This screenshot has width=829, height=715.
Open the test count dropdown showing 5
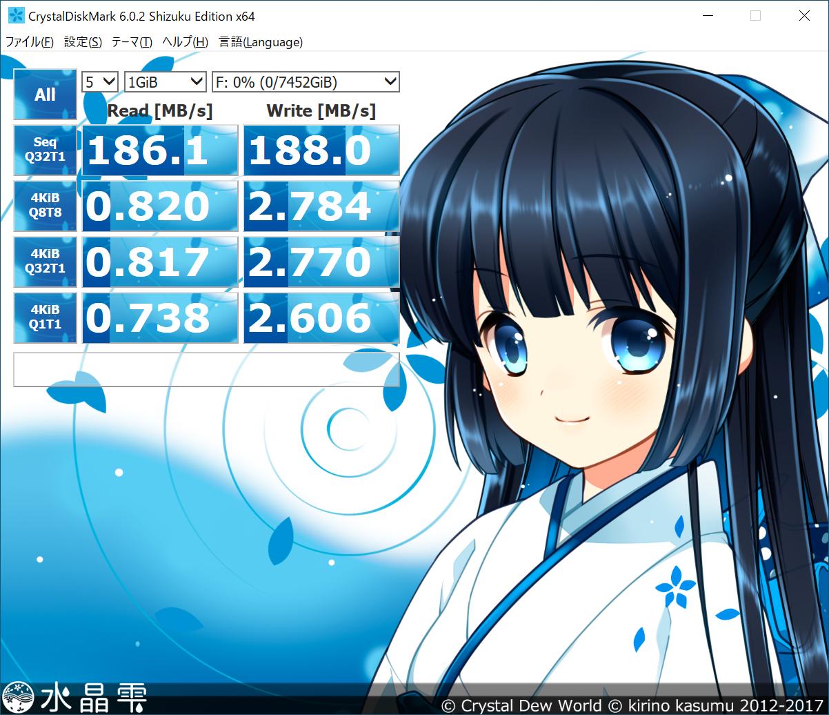[x=101, y=82]
